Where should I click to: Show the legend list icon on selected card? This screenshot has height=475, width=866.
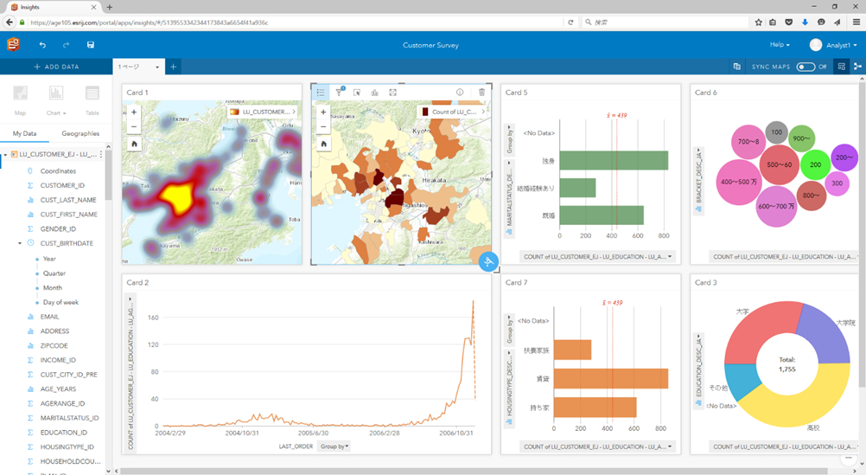pyautogui.click(x=321, y=93)
